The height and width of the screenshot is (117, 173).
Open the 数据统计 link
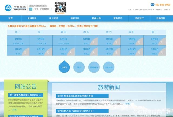167,9
